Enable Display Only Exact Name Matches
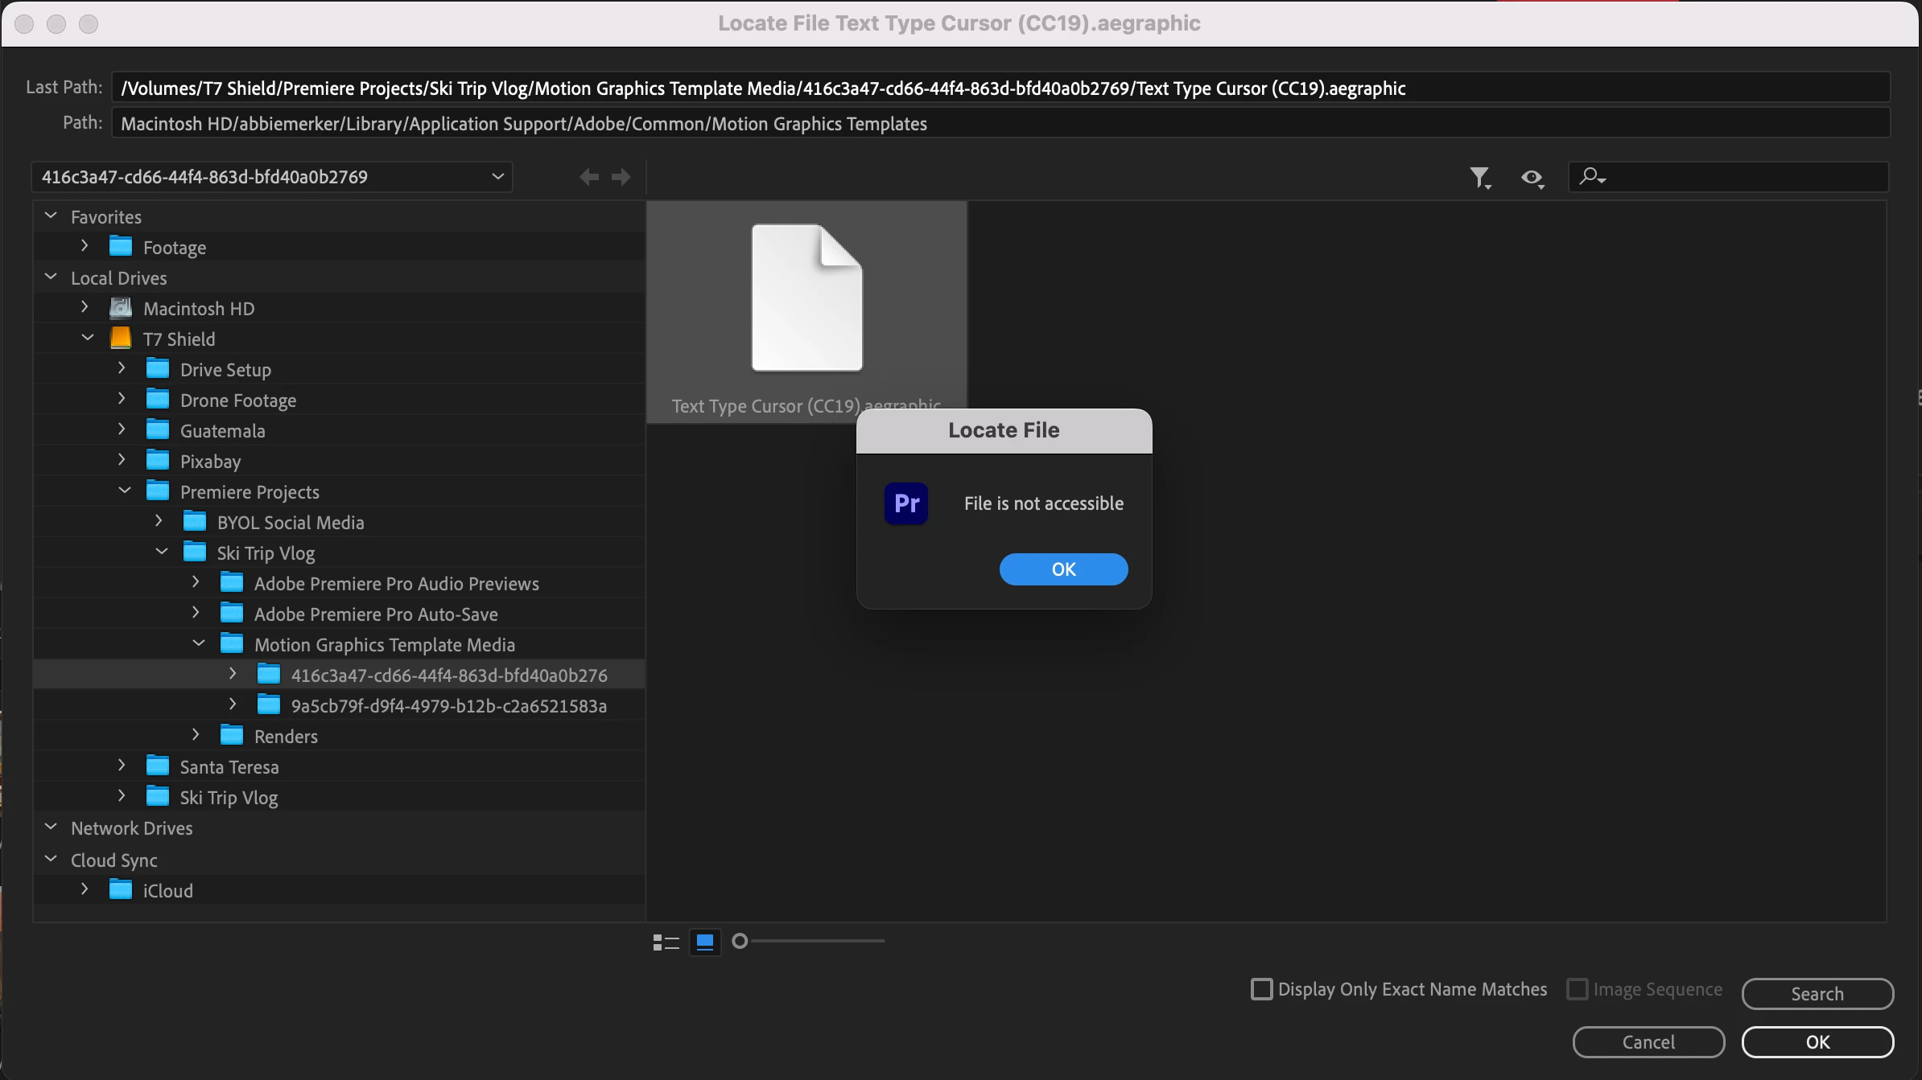 point(1261,989)
